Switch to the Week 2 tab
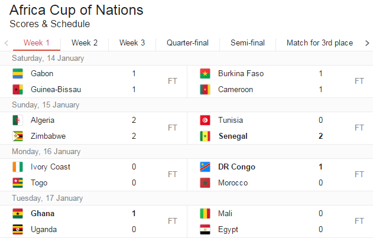The height and width of the screenshot is (238, 373). click(85, 43)
